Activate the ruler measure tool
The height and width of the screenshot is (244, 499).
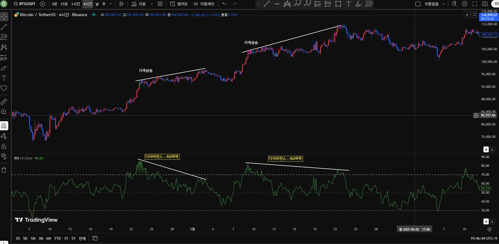tap(4, 102)
